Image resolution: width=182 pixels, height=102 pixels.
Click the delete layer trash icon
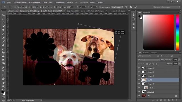pos(176,100)
